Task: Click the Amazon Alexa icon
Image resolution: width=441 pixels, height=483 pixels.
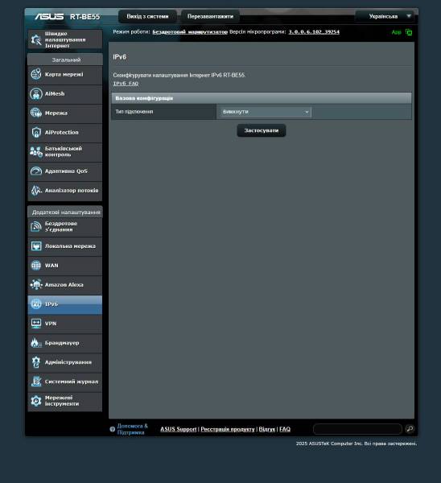Action: point(36,285)
